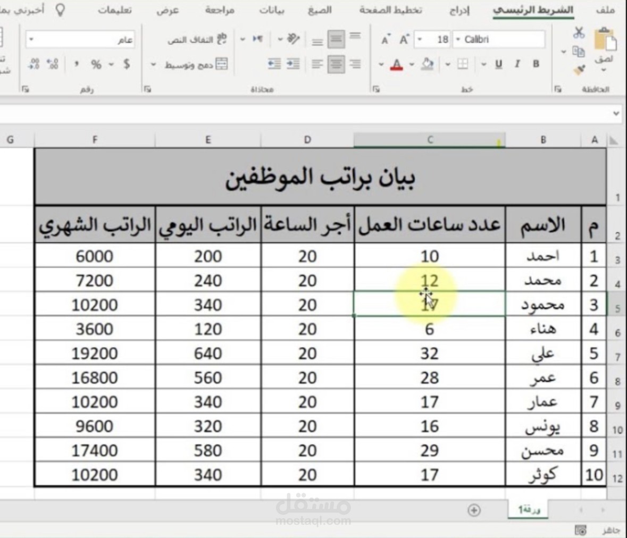Toggle align text right
The image size is (627, 538).
(x=355, y=64)
